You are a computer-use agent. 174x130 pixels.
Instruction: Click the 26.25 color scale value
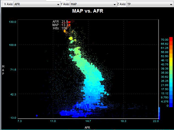[x=165, y=81]
